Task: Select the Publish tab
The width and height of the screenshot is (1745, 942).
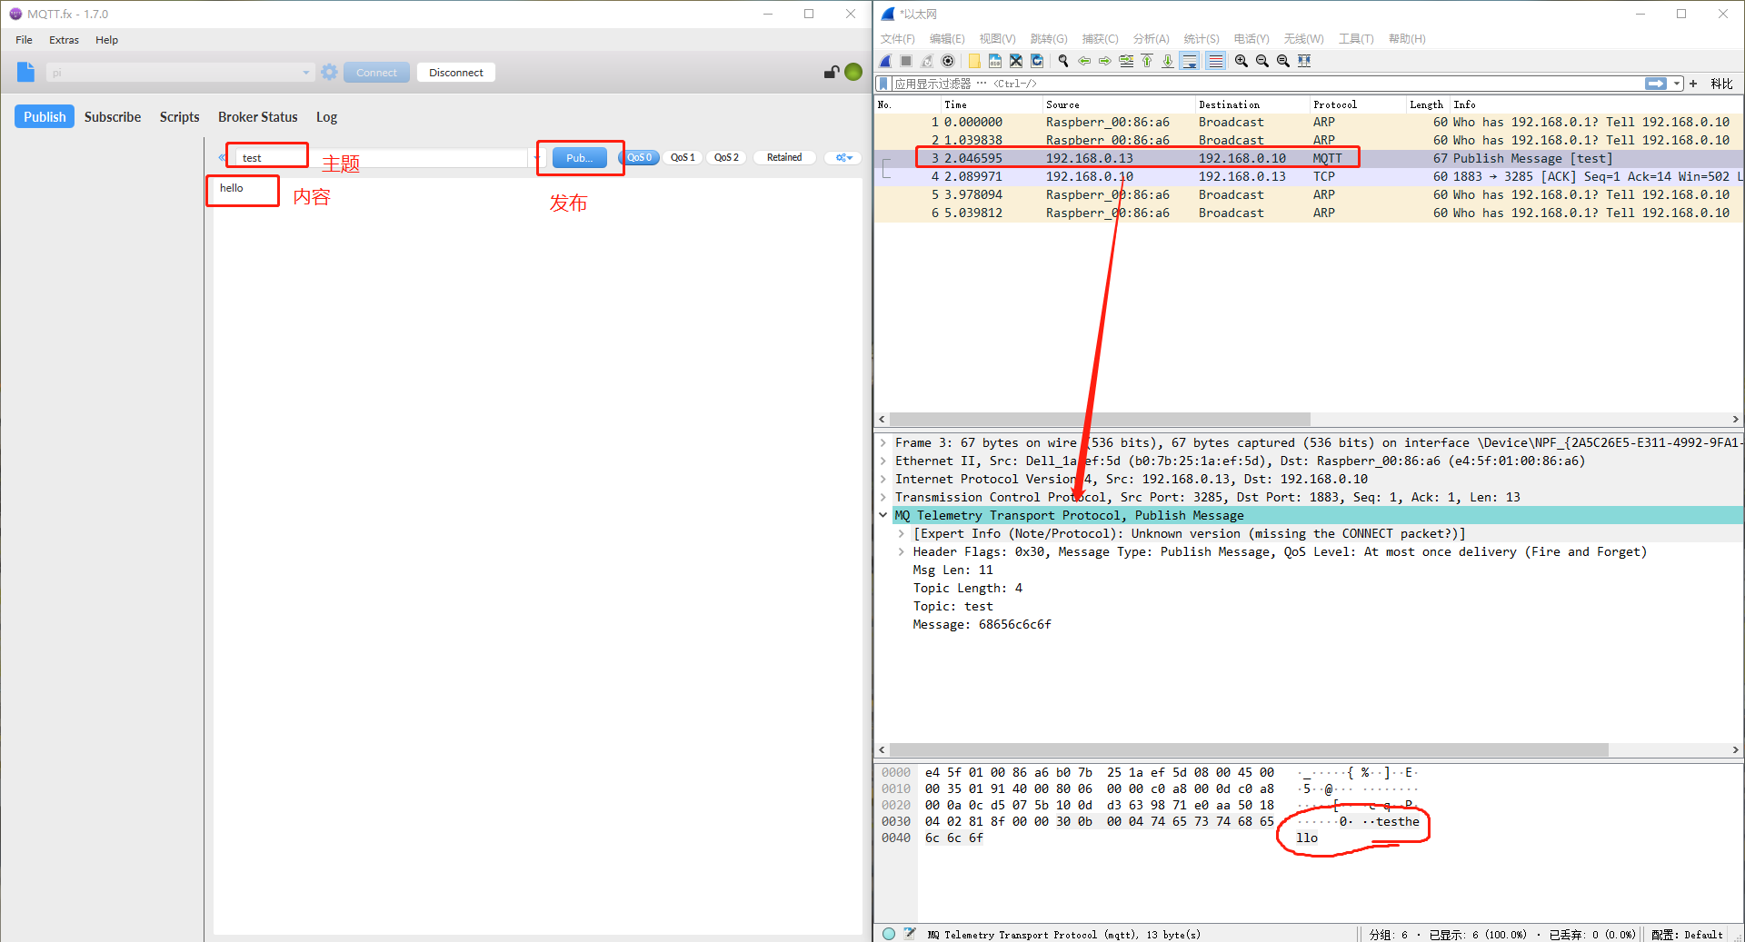Action: (45, 116)
